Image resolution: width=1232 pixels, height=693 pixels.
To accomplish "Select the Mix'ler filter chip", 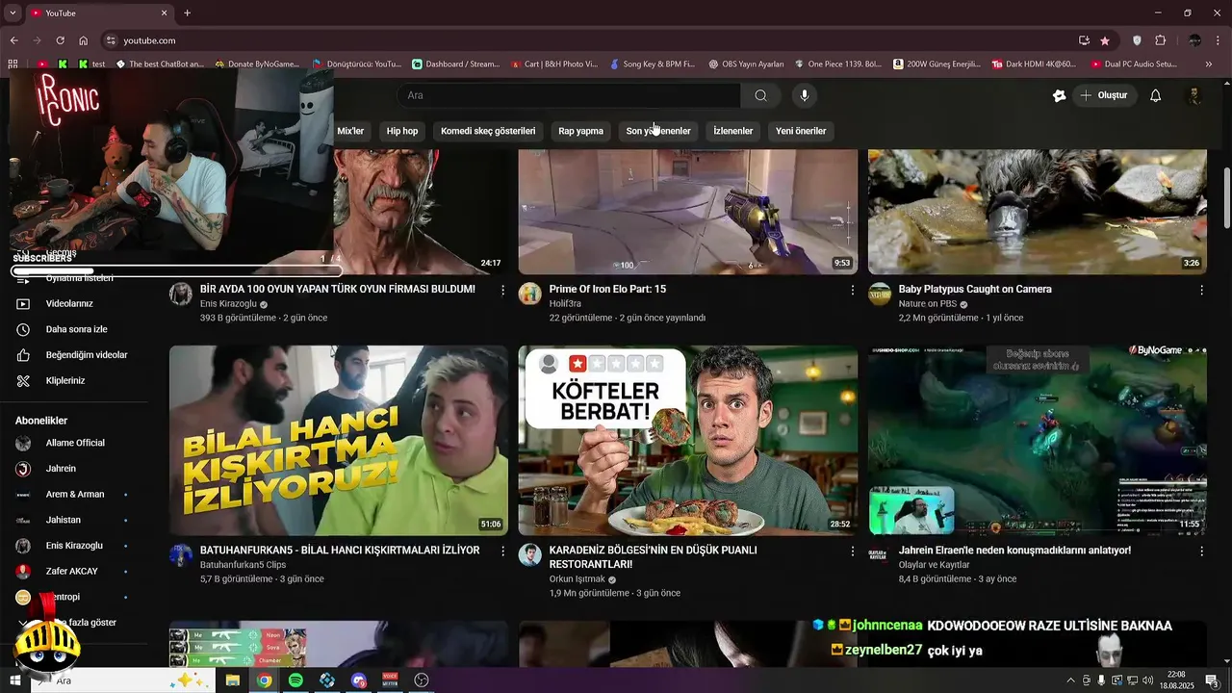I will [x=350, y=131].
